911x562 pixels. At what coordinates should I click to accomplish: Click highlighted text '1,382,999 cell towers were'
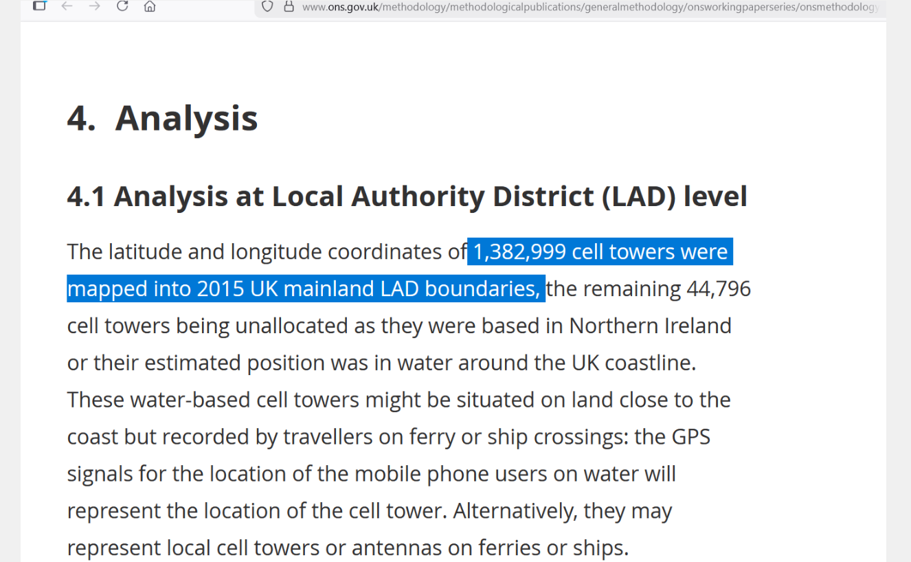pyautogui.click(x=600, y=251)
